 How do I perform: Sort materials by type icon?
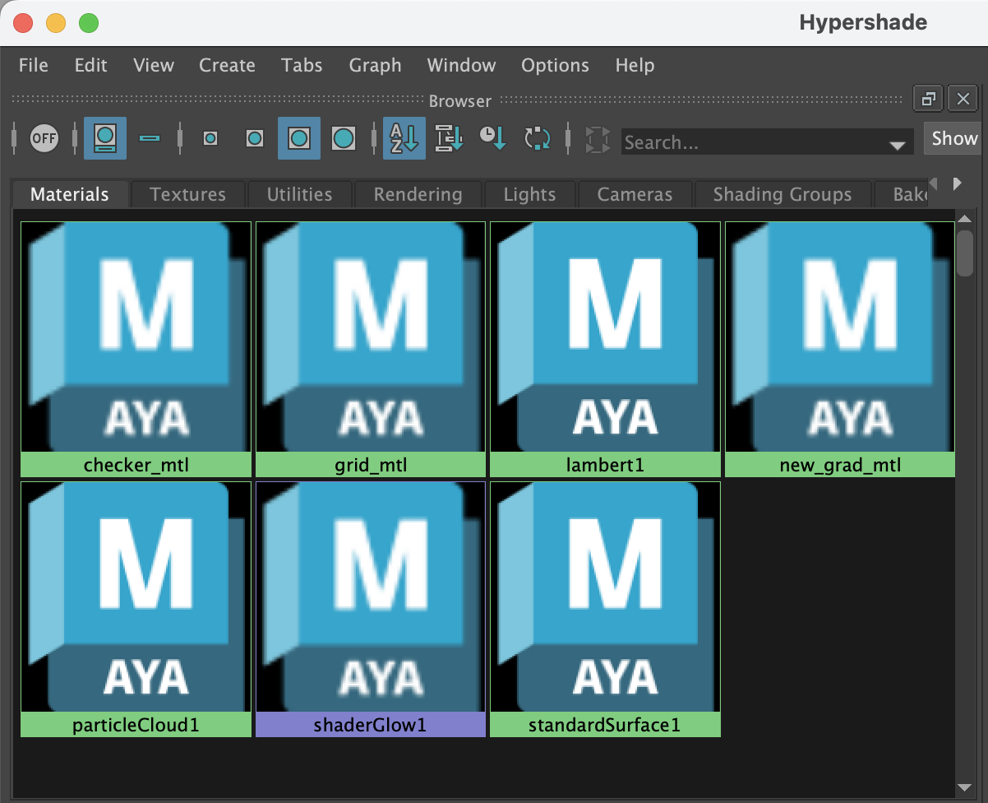click(450, 138)
